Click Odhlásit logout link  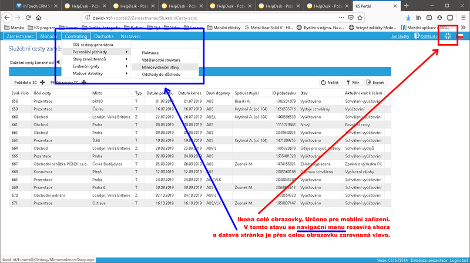pos(425,36)
